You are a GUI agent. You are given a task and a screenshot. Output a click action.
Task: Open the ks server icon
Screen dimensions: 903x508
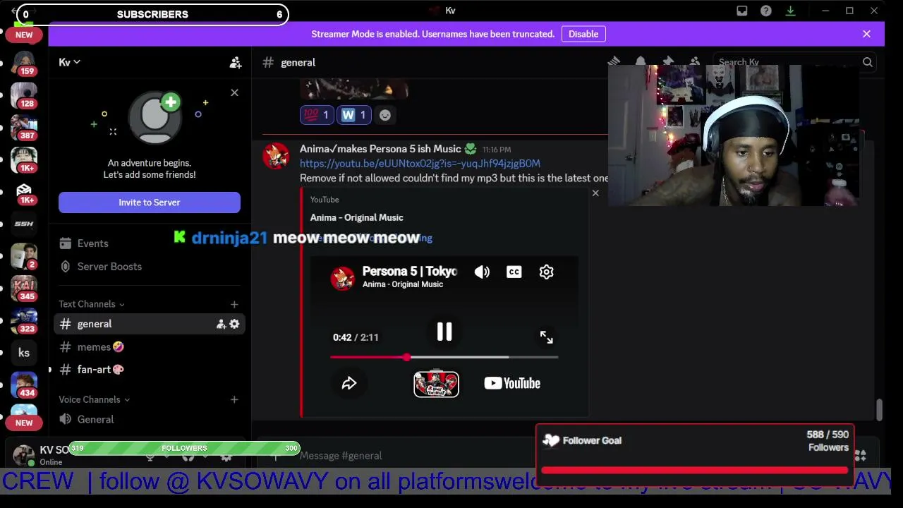[x=24, y=353]
